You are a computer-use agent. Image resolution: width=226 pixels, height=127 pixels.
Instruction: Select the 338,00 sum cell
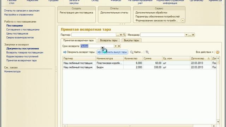[153, 67]
